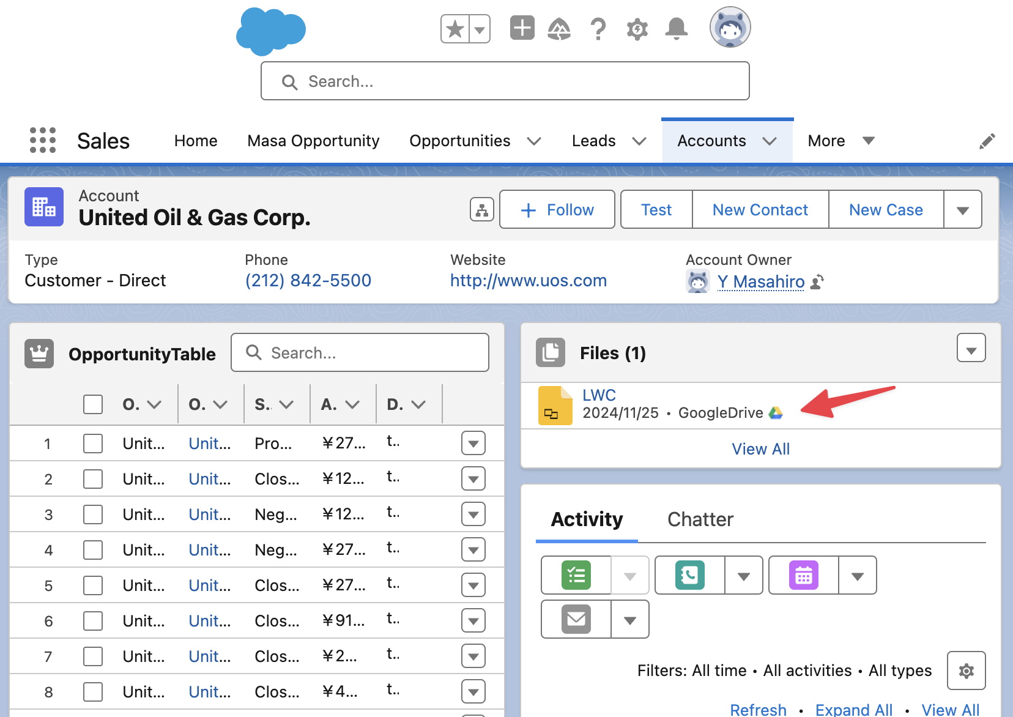Toggle the select-all rows checkbox
Image resolution: width=1013 pixels, height=717 pixels.
[x=93, y=404]
